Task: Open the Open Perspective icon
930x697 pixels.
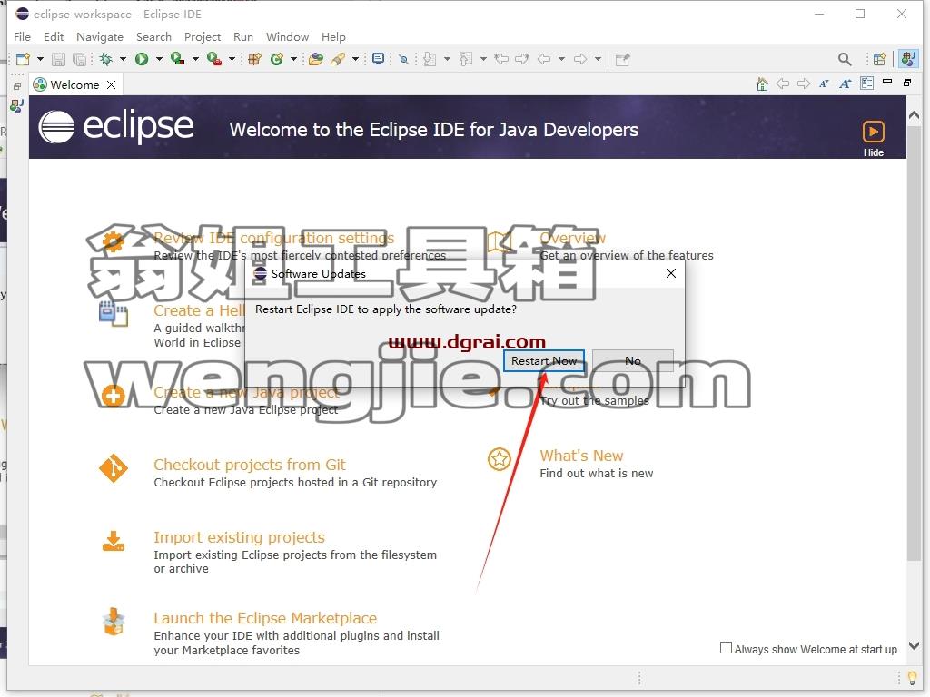Action: (x=879, y=59)
